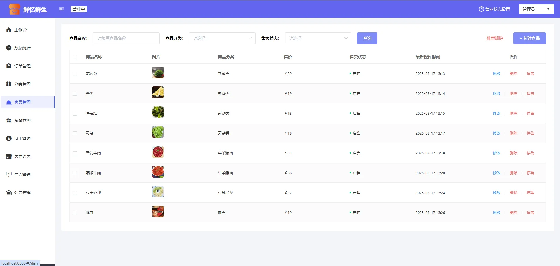The height and width of the screenshot is (266, 560).
Task: Open the 售卖状态 filter dropdown
Action: click(x=318, y=38)
